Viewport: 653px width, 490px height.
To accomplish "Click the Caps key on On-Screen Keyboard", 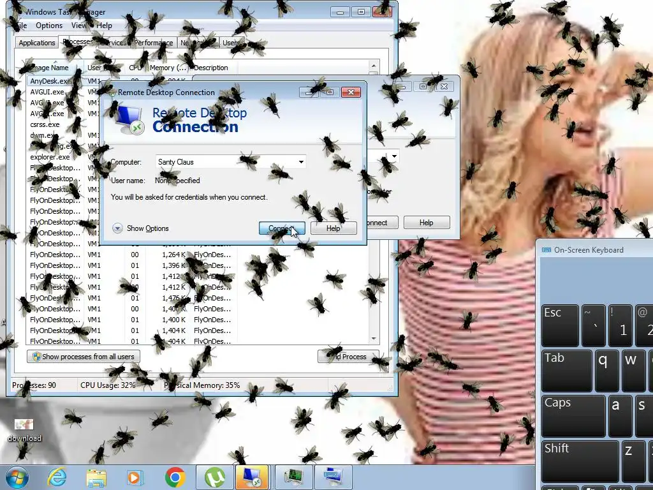I will point(573,415).
